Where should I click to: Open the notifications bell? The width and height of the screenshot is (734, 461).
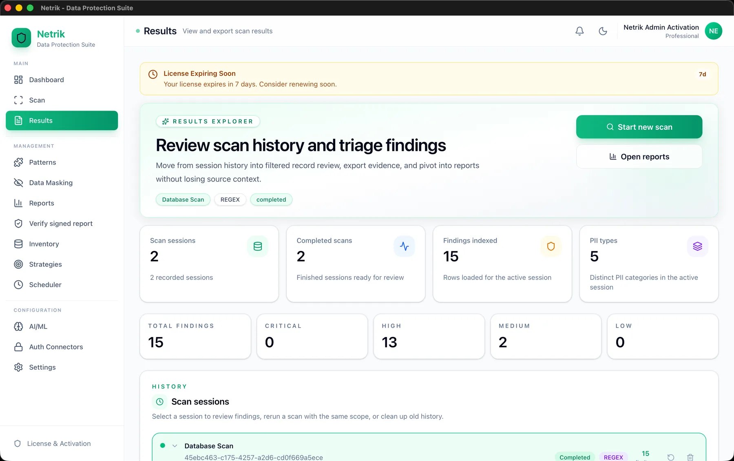579,31
